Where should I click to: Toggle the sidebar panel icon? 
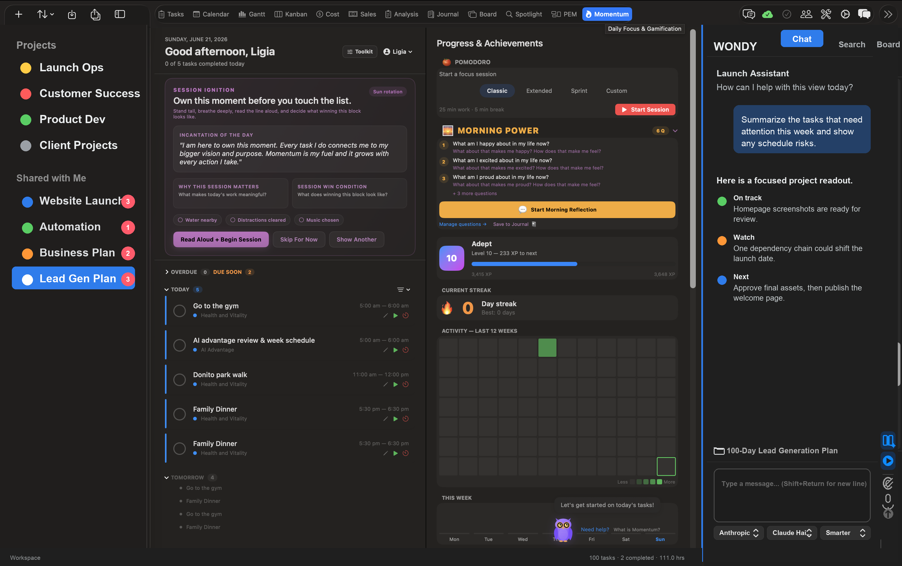(120, 14)
